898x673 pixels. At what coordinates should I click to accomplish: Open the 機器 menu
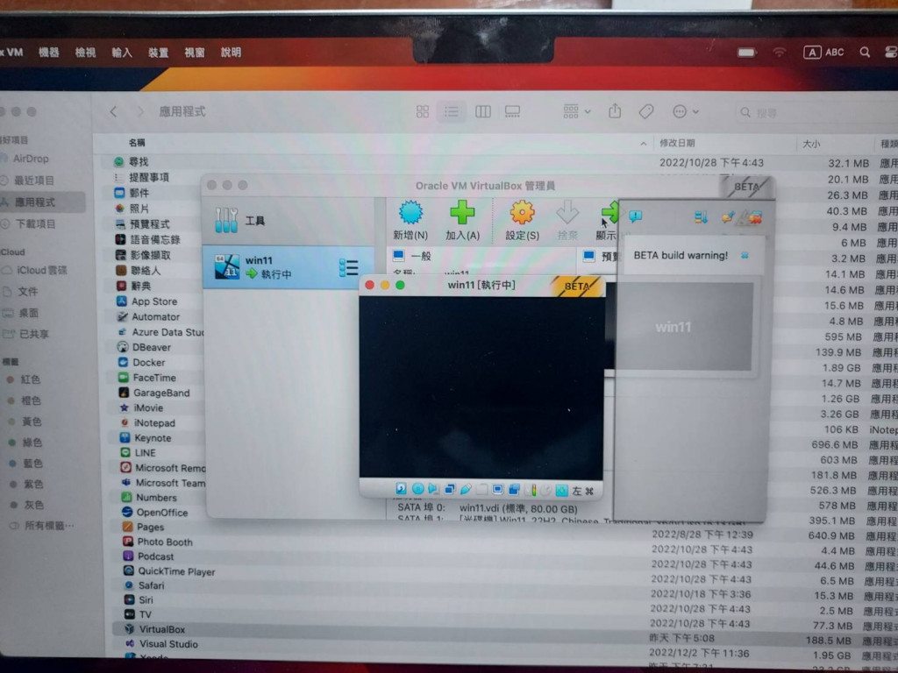[49, 52]
